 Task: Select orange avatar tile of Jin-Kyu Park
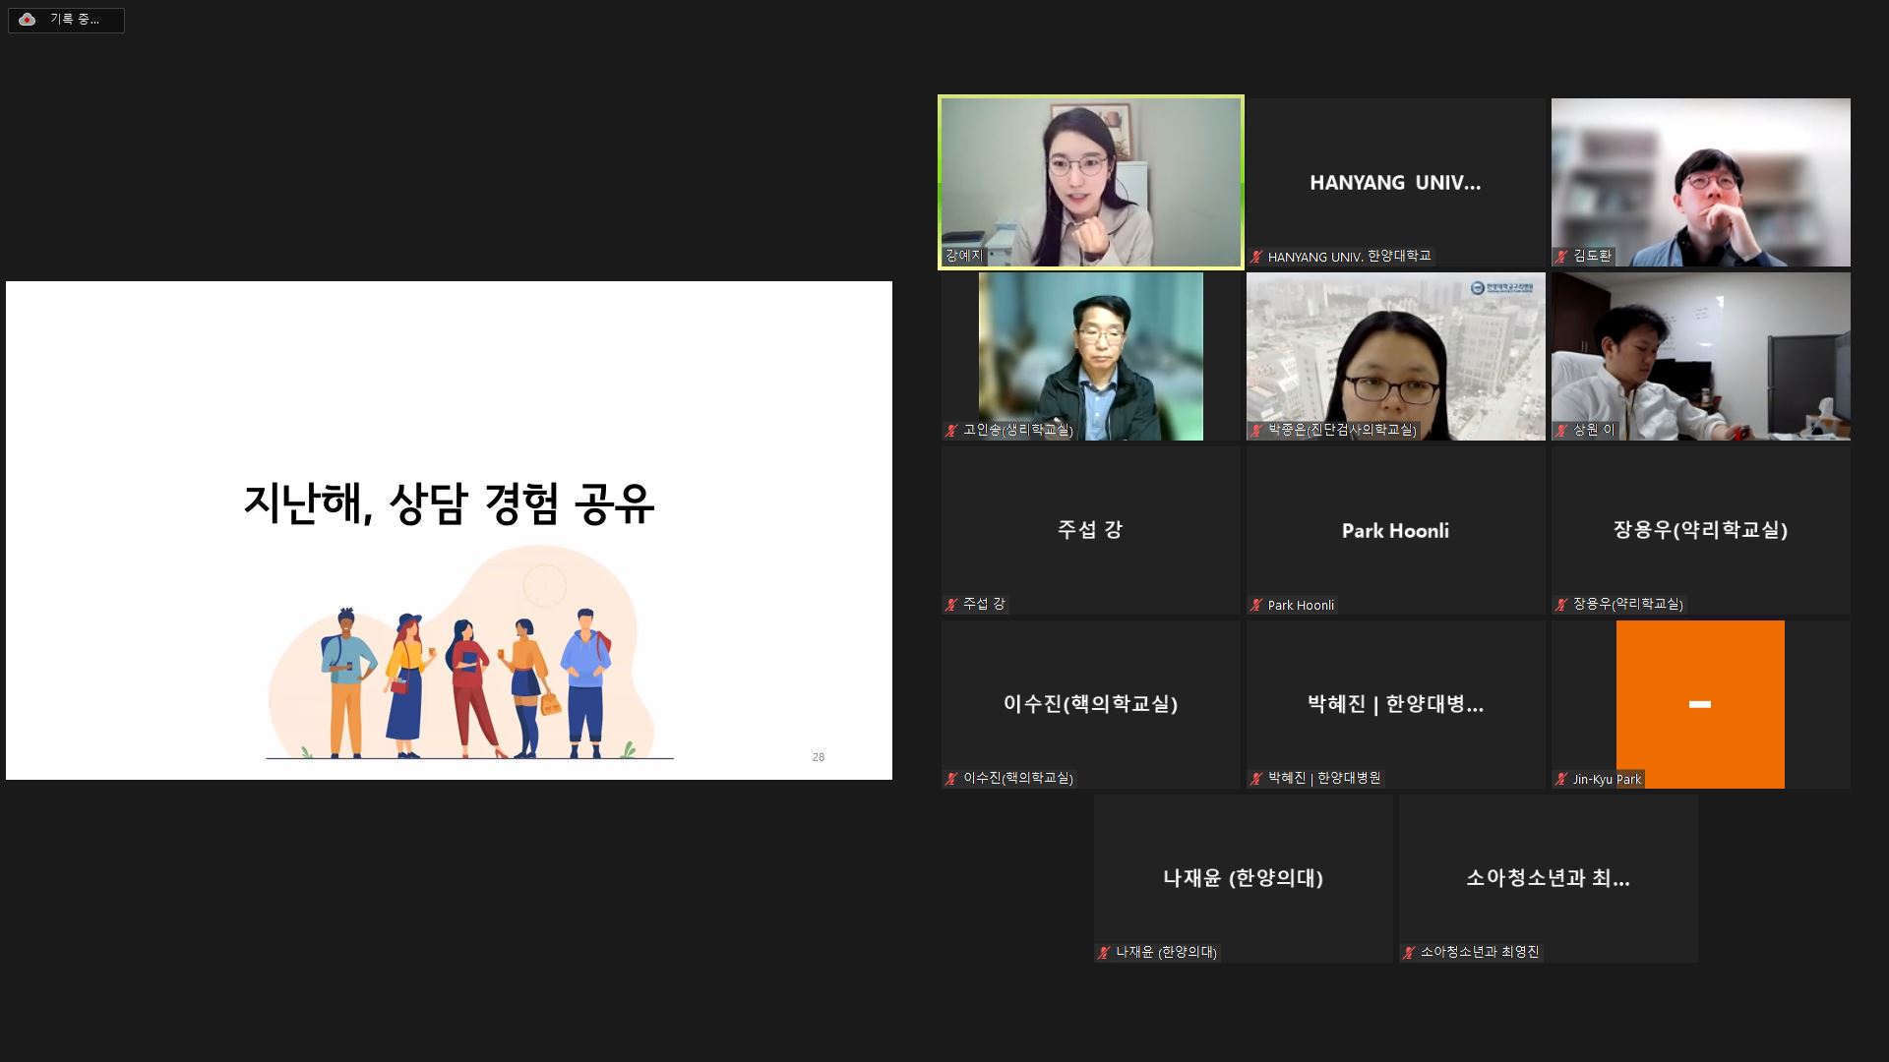pyautogui.click(x=1700, y=704)
